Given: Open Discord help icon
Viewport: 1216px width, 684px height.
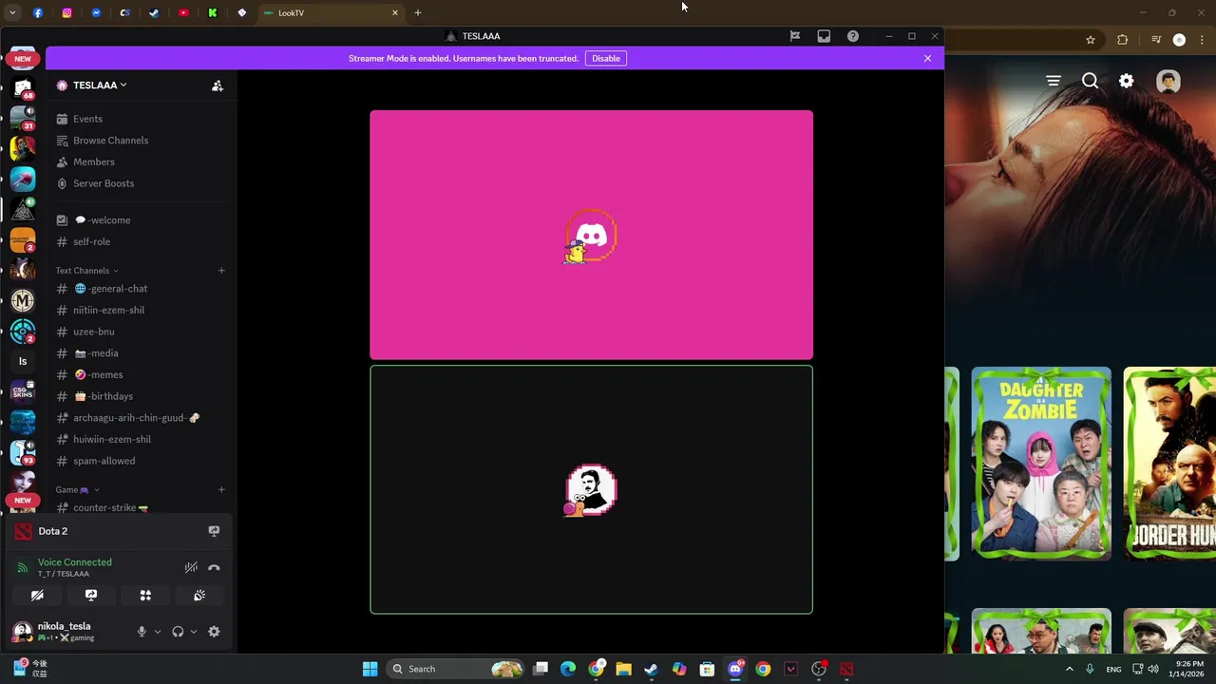Looking at the screenshot, I should pyautogui.click(x=853, y=36).
